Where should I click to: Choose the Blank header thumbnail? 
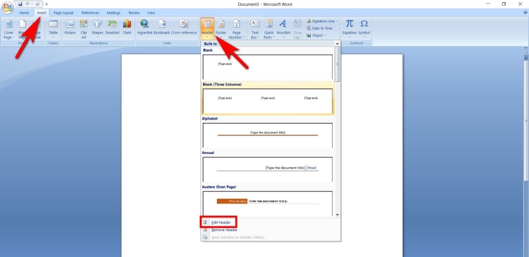click(268, 67)
